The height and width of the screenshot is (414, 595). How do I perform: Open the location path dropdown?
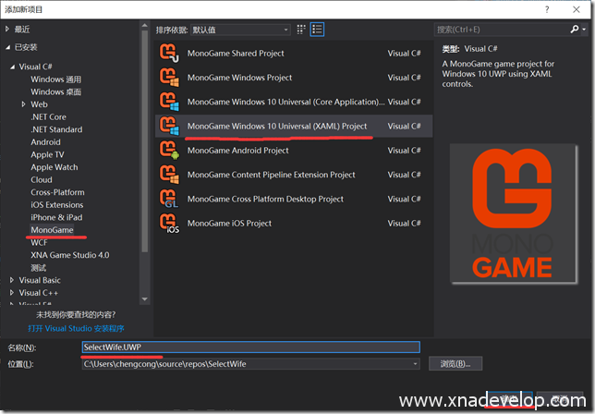(416, 364)
